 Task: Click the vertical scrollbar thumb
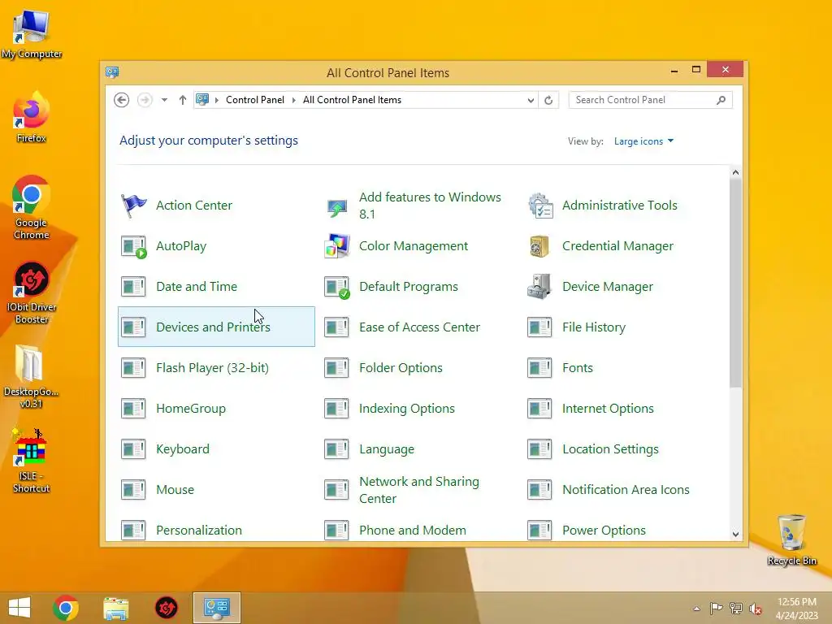[735, 284]
